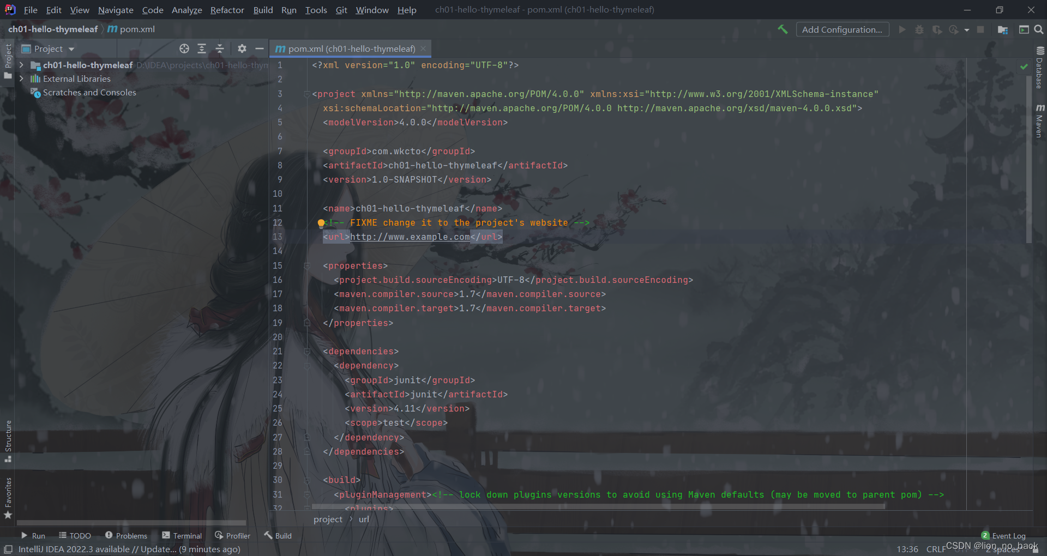Open Project panel settings gear

[242, 49]
